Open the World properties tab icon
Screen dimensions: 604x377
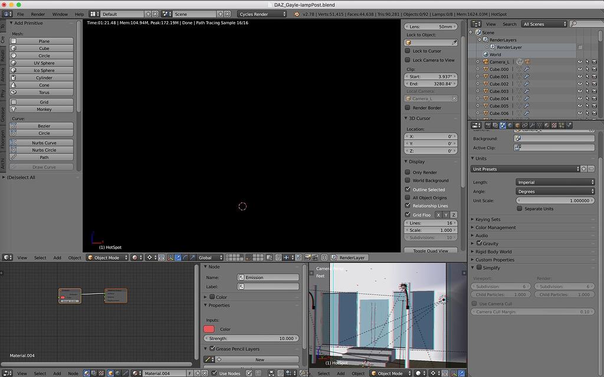pos(510,125)
